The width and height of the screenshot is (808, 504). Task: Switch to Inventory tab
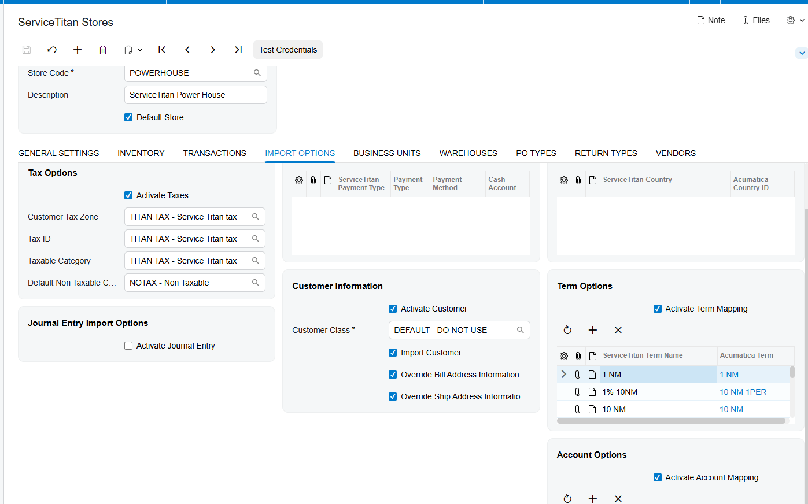[x=141, y=153]
